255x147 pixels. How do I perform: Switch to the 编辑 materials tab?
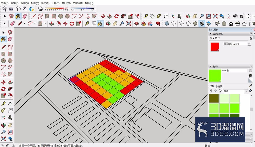(220, 86)
